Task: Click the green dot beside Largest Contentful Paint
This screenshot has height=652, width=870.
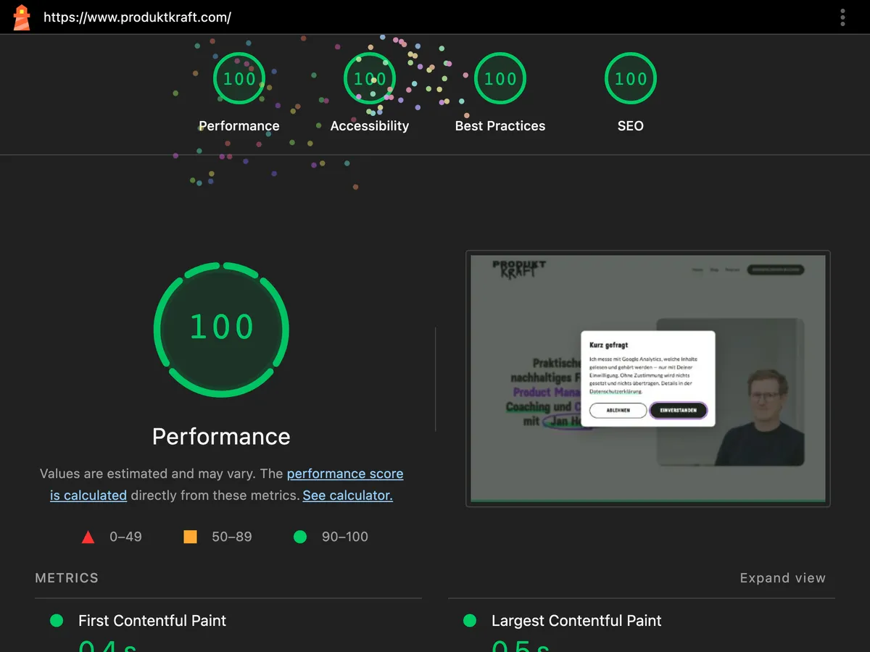Action: coord(470,621)
